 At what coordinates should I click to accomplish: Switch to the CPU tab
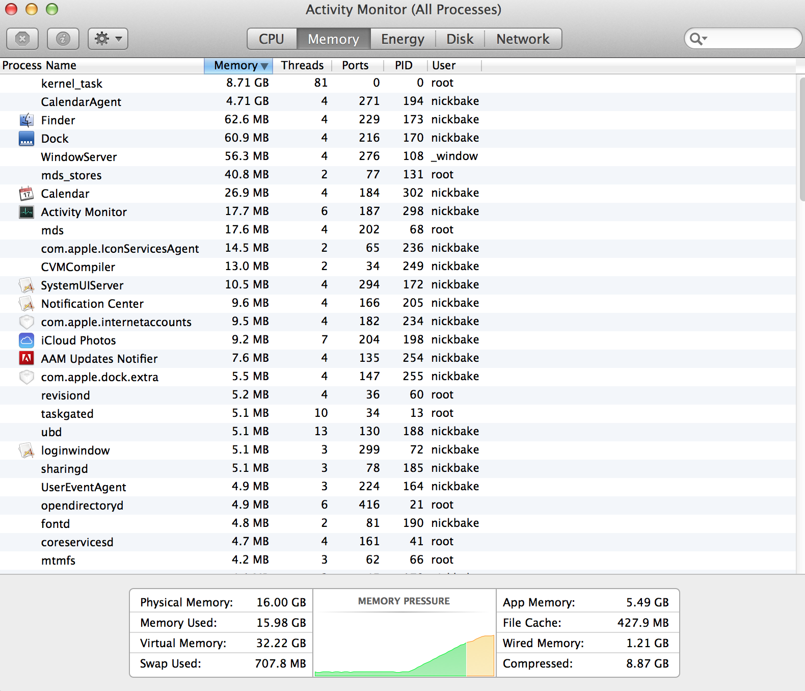point(272,39)
